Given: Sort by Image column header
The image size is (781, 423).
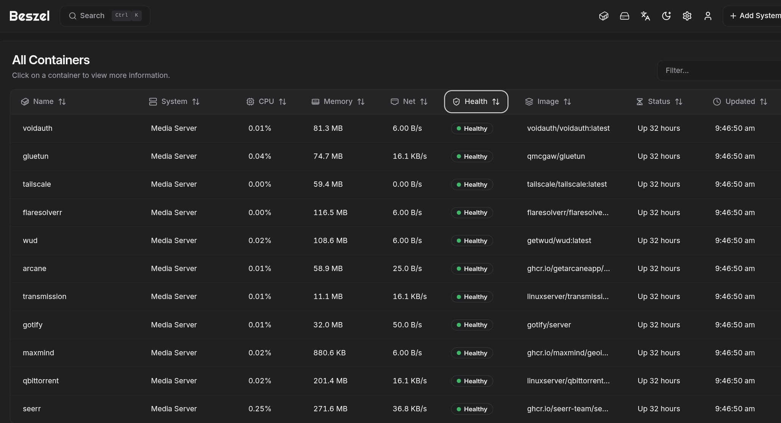Looking at the screenshot, I should point(548,102).
